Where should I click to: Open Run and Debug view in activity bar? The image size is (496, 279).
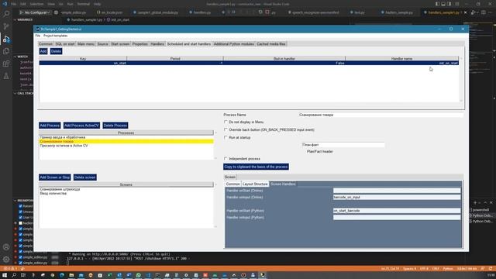click(x=6, y=39)
